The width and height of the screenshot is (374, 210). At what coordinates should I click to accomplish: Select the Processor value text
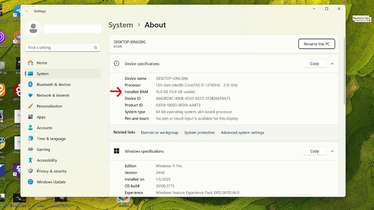[x=197, y=85]
